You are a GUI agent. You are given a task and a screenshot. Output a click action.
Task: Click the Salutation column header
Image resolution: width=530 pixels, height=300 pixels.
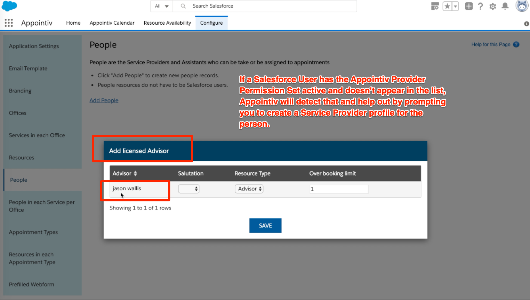(191, 174)
